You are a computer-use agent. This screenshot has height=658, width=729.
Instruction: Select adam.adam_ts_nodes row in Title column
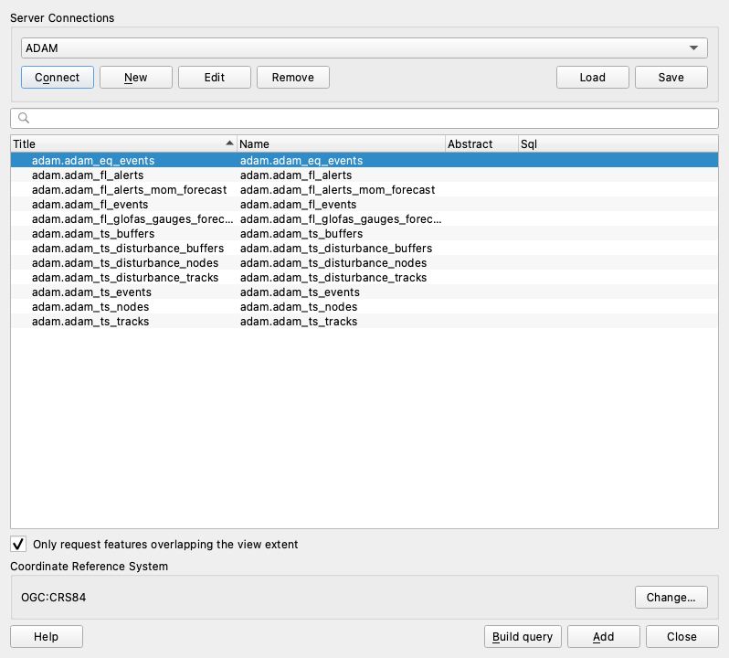coord(90,307)
